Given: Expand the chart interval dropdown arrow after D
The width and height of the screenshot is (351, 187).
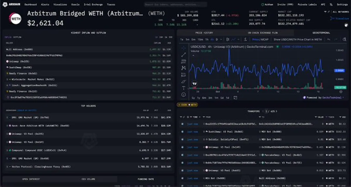Looking at the screenshot, I should (x=221, y=39).
